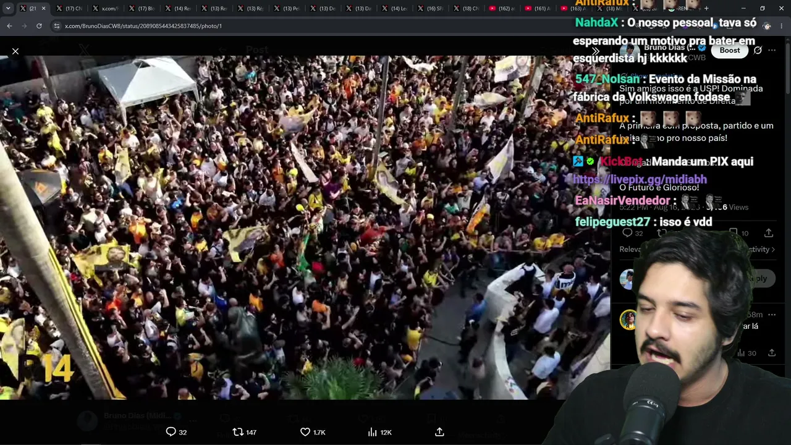Image resolution: width=791 pixels, height=445 pixels.
Task: Like the post with the 1.7K heart
Action: pyautogui.click(x=313, y=432)
